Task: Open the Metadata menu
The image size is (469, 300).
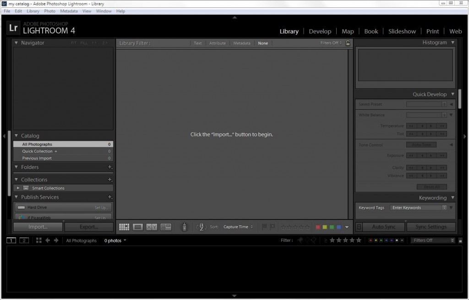Action: [69, 11]
